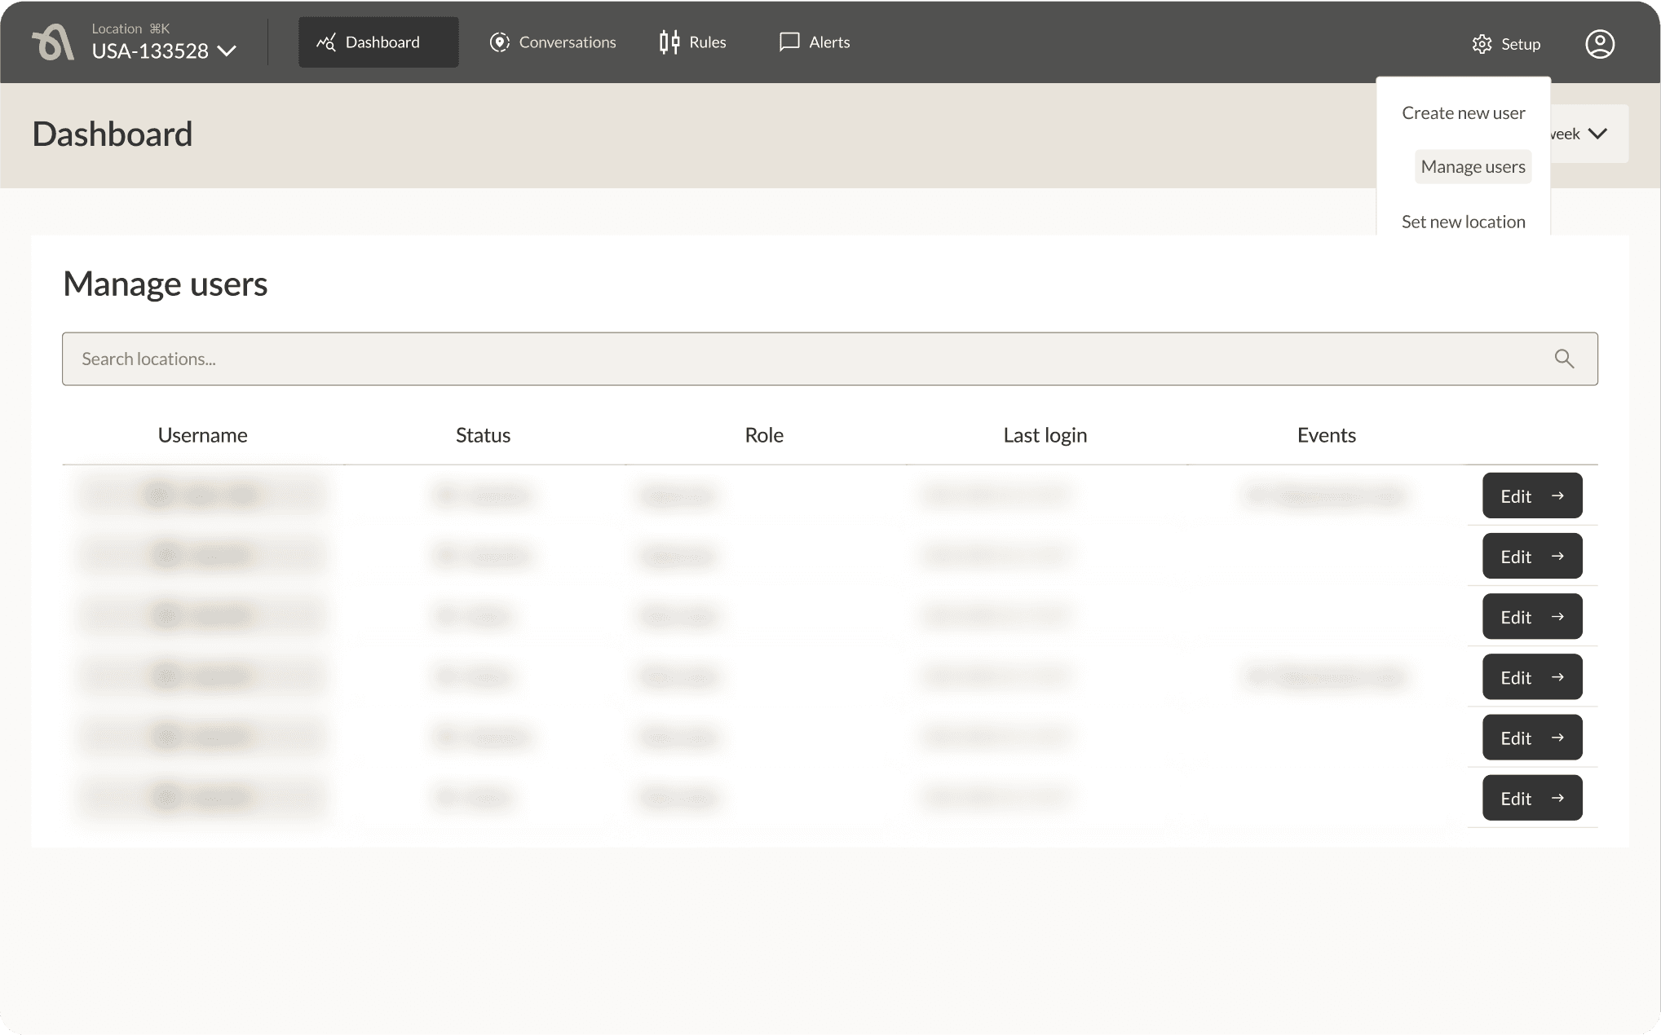Expand the USA-133528 location chevron
1661x1035 pixels.
228,51
